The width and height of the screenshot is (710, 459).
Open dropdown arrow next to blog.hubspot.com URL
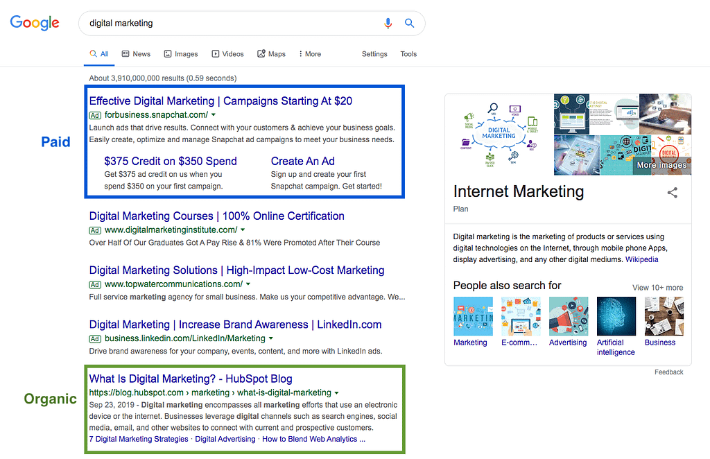point(336,393)
